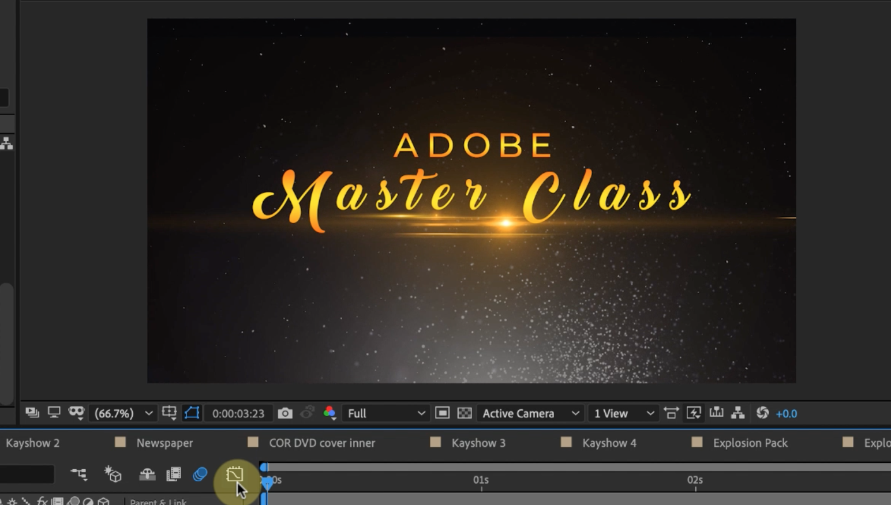Open the Graph Editor button
This screenshot has height=505, width=891.
pos(235,474)
